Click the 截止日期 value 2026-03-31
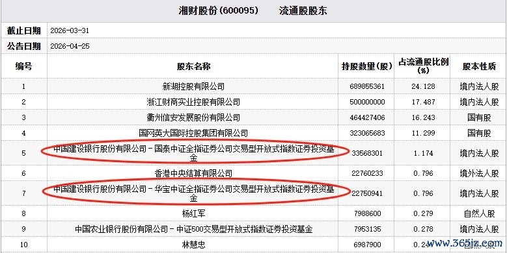This screenshot has width=507, height=253. [x=70, y=31]
